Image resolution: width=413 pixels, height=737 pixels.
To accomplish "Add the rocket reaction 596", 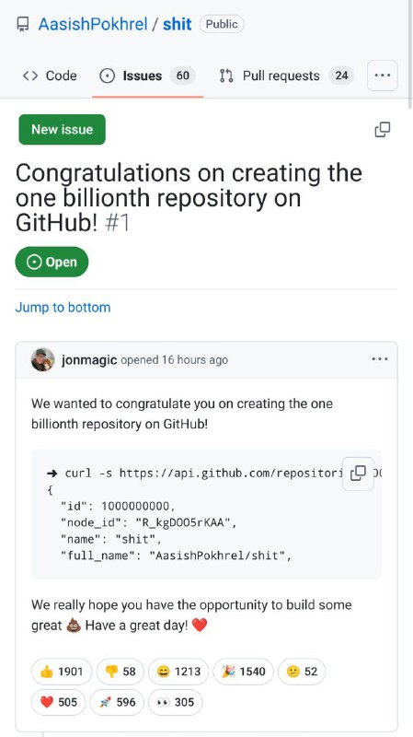I will tap(117, 702).
